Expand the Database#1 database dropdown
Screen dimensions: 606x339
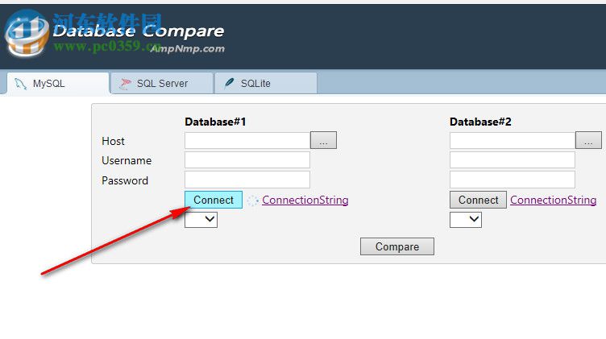click(201, 220)
